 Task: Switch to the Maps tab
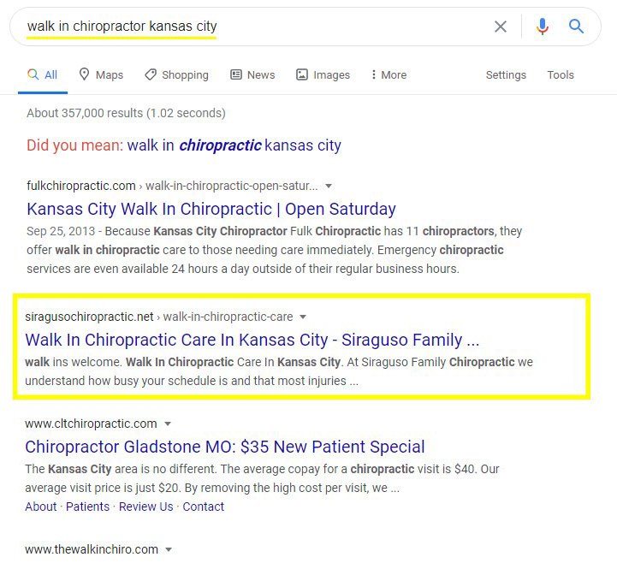click(101, 74)
